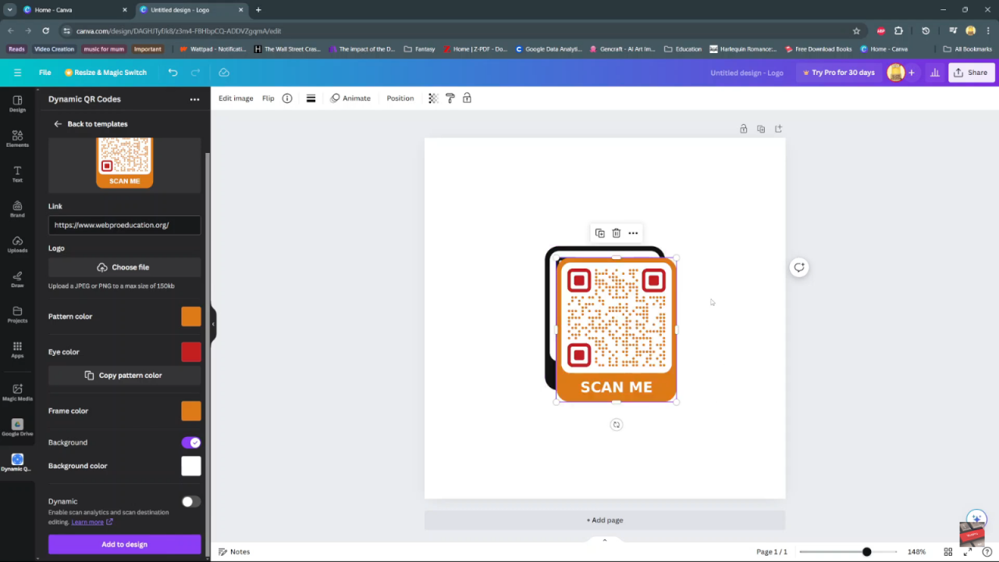
Task: Click Choose file to upload logo
Action: [x=124, y=267]
